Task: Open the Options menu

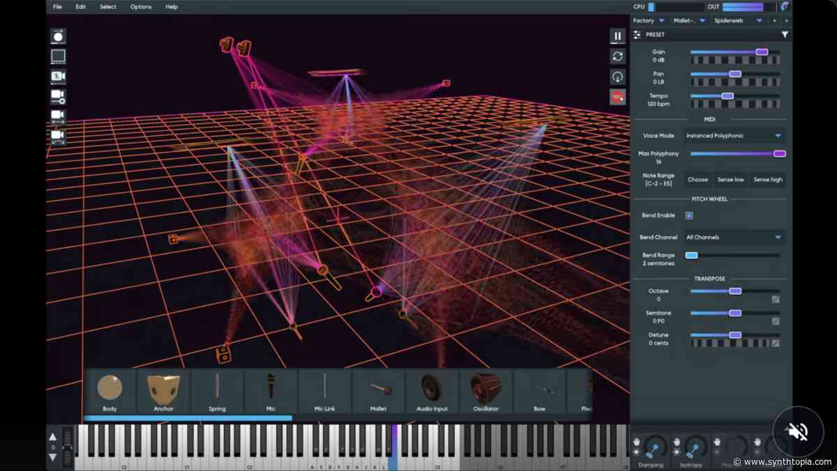Action: click(141, 6)
